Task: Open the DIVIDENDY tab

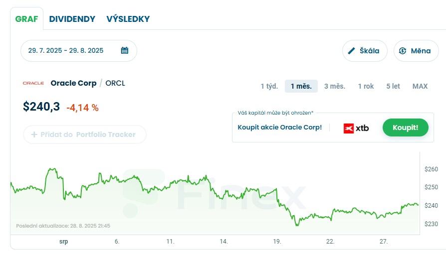Action: point(72,19)
